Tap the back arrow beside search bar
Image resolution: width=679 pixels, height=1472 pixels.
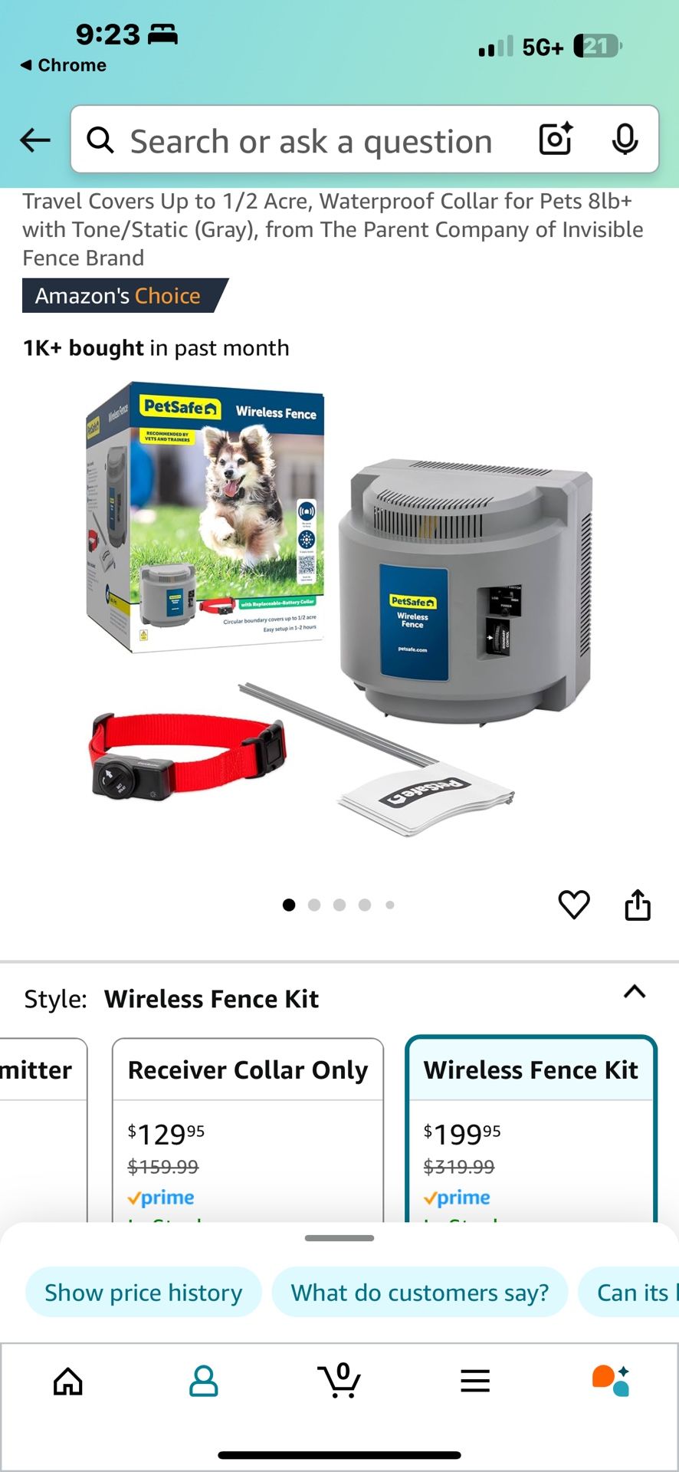(35, 140)
